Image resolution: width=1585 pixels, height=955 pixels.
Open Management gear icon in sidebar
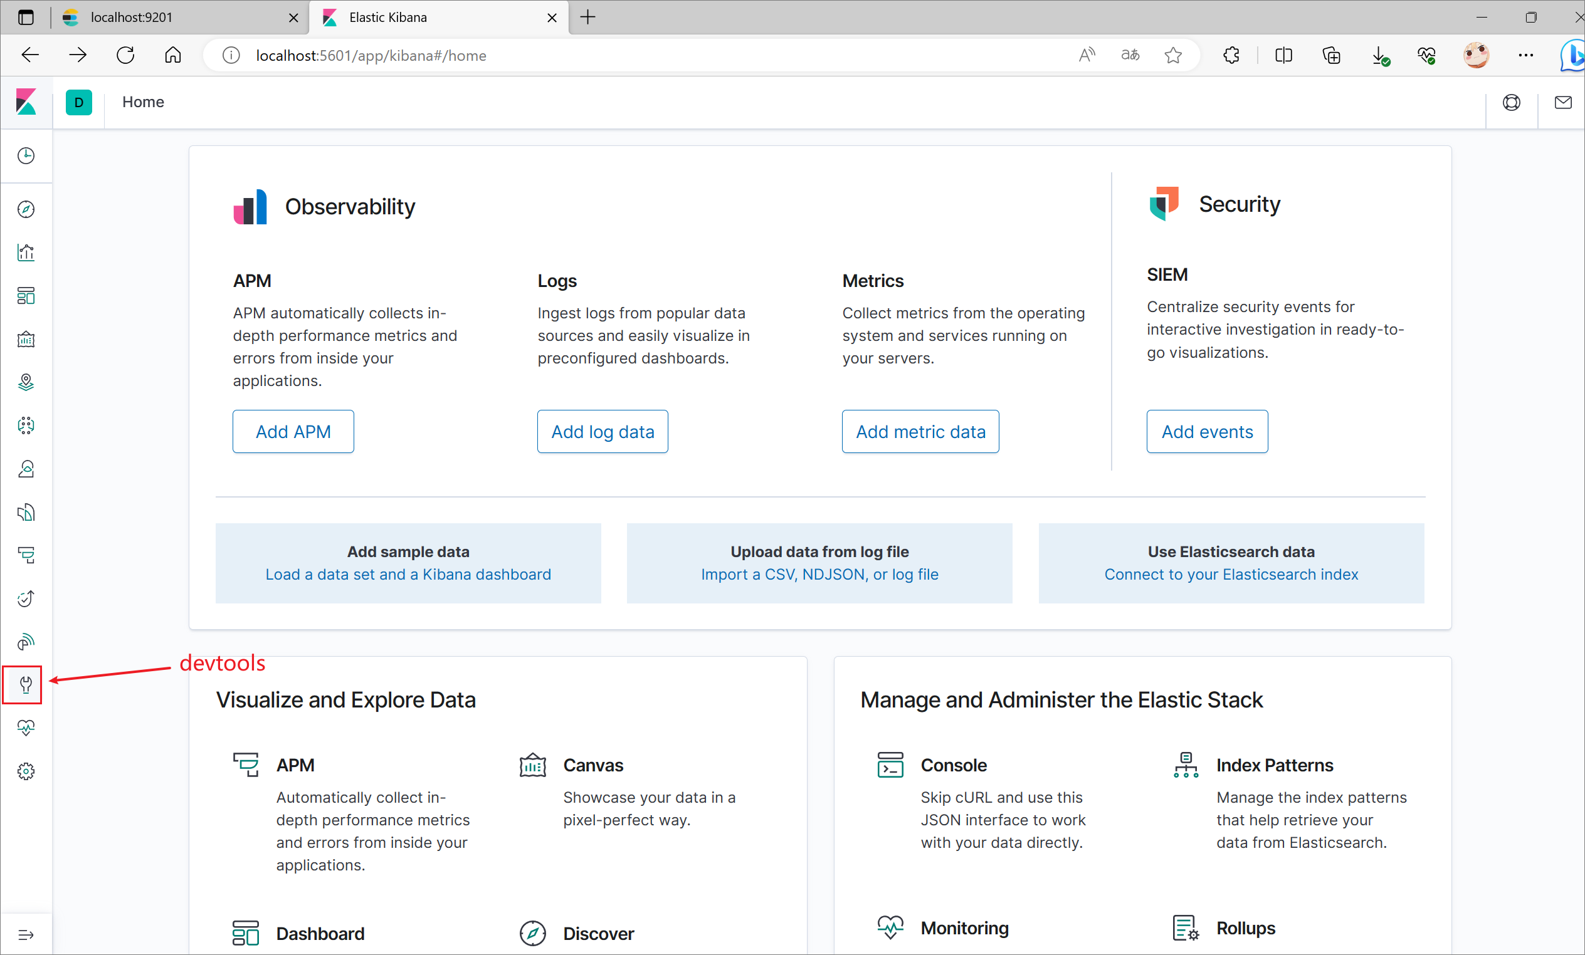coord(26,771)
